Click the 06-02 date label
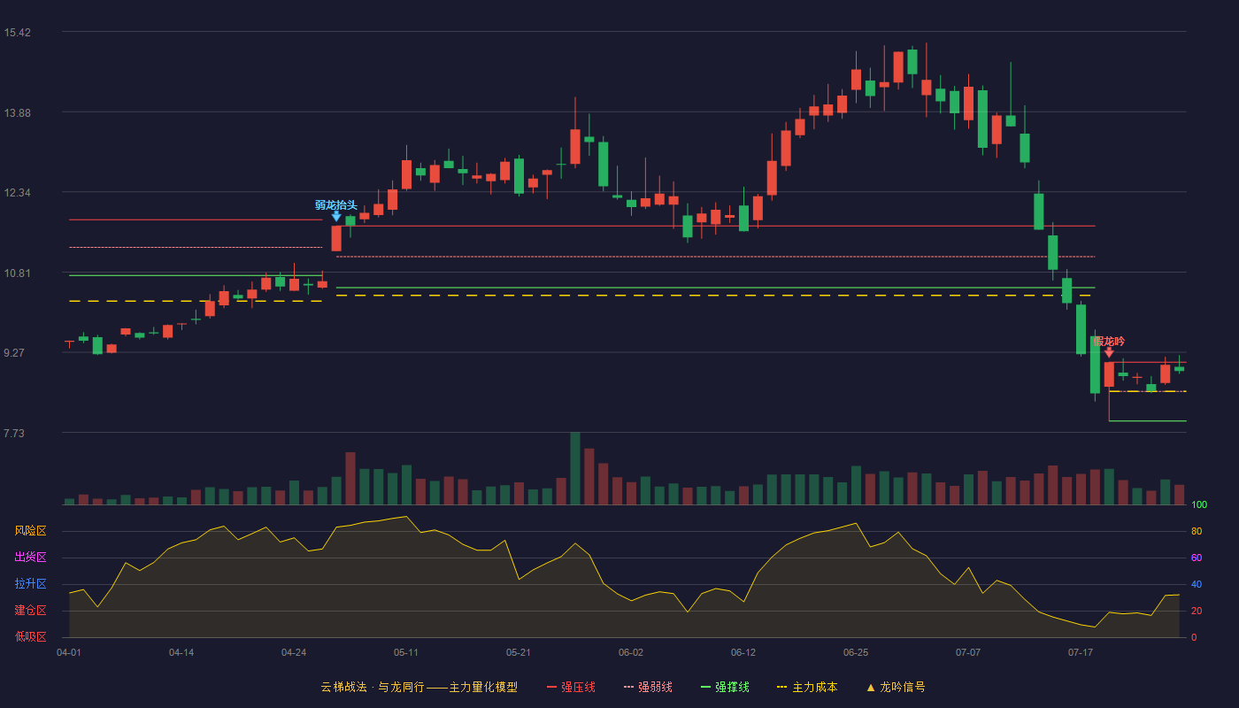Viewport: 1239px width, 708px height. [631, 652]
